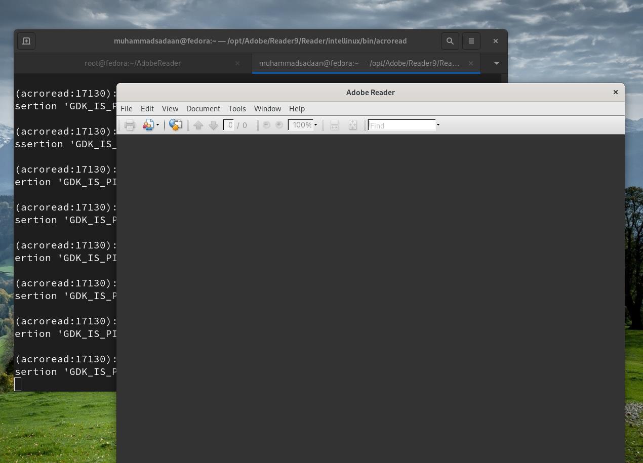
Task: Open the File menu
Action: [127, 109]
